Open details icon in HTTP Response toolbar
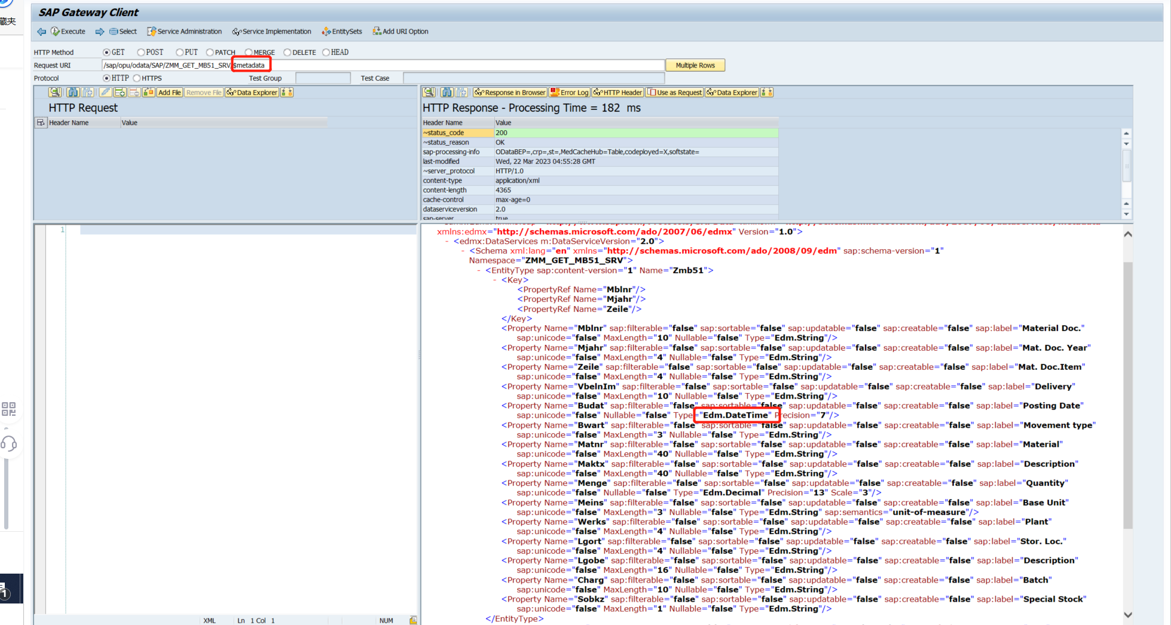This screenshot has height=625, width=1171. click(x=429, y=92)
